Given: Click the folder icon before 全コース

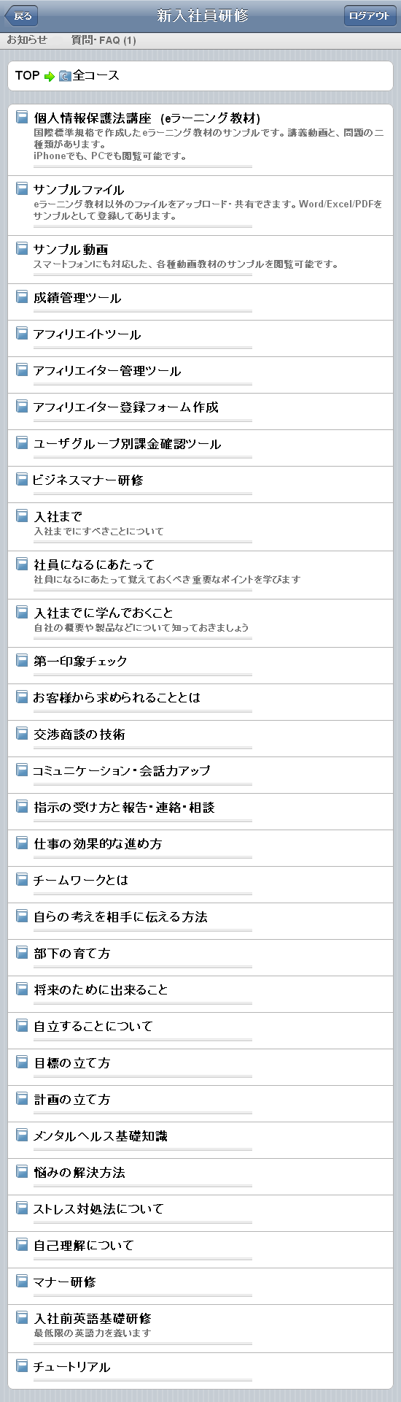Looking at the screenshot, I should tap(65, 75).
